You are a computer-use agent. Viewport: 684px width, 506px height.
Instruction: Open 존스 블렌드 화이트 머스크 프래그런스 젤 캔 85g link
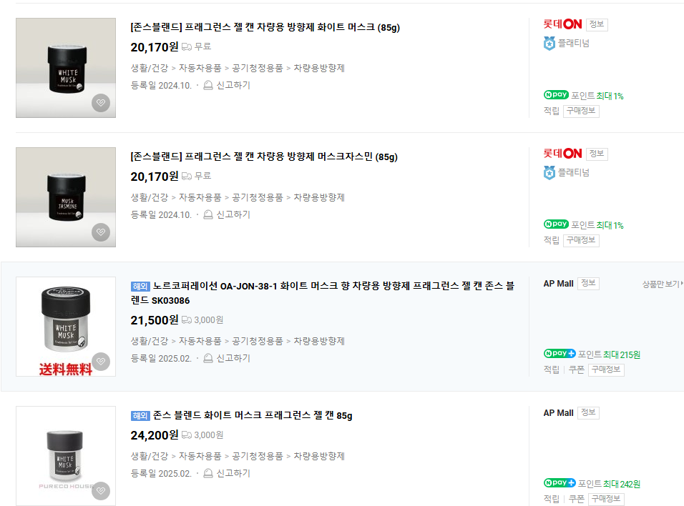point(253,415)
